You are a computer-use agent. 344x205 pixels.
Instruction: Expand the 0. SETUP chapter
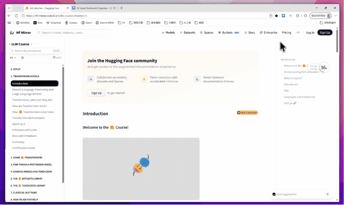15,69
